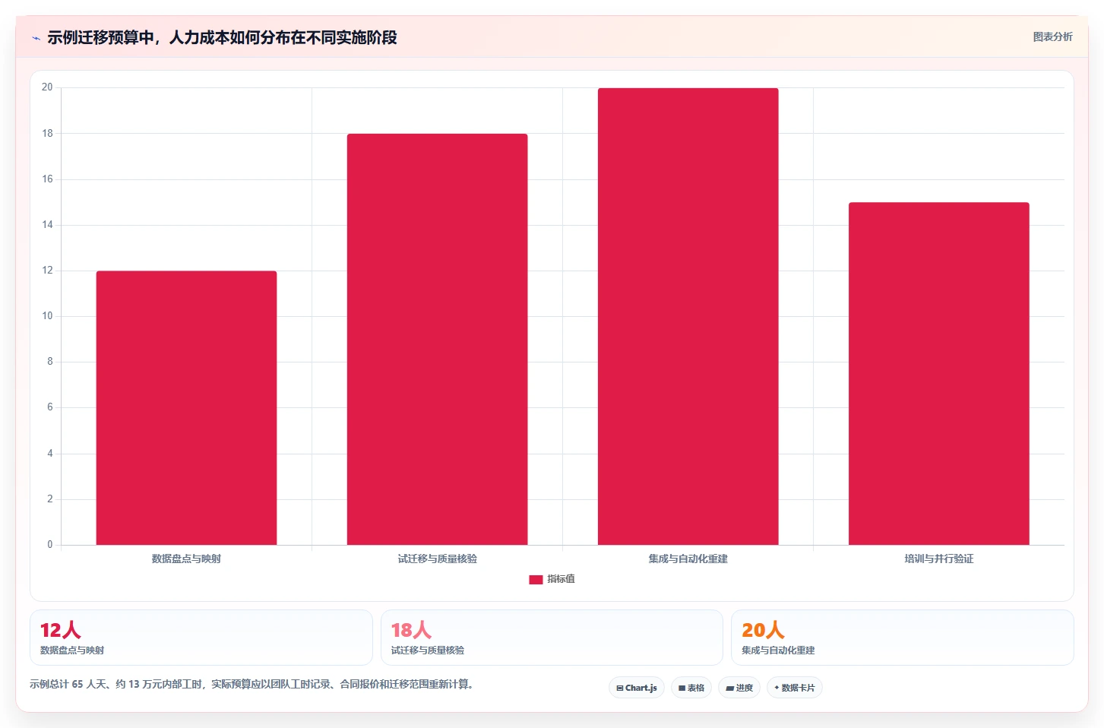Select the 数据卡片 tag chip

pos(795,688)
